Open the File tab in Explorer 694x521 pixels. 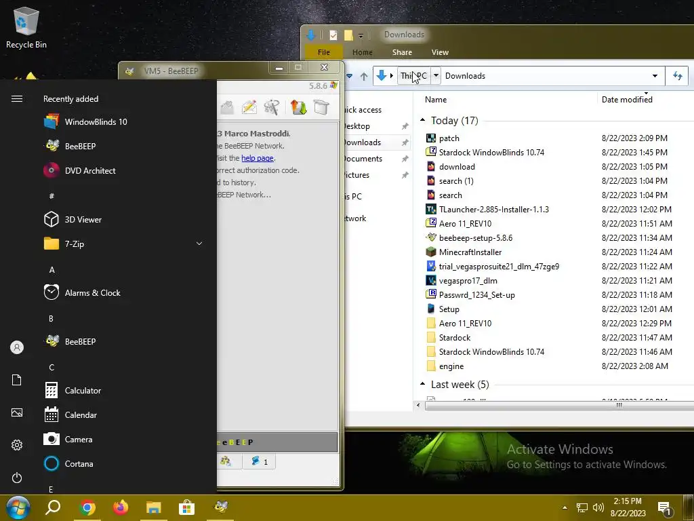tap(323, 52)
